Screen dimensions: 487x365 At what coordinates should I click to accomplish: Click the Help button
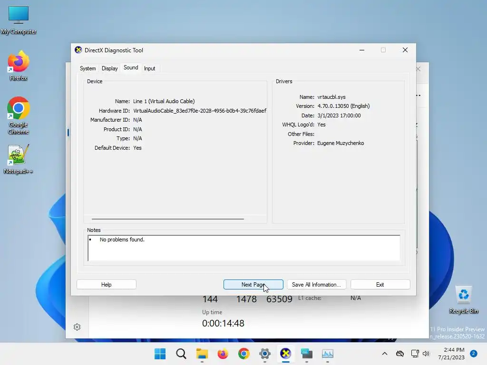coord(106,285)
